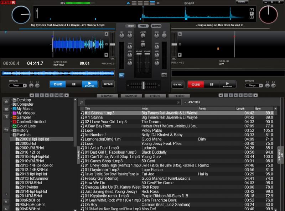
Task: Pause the right deck
Action: pos(212,85)
